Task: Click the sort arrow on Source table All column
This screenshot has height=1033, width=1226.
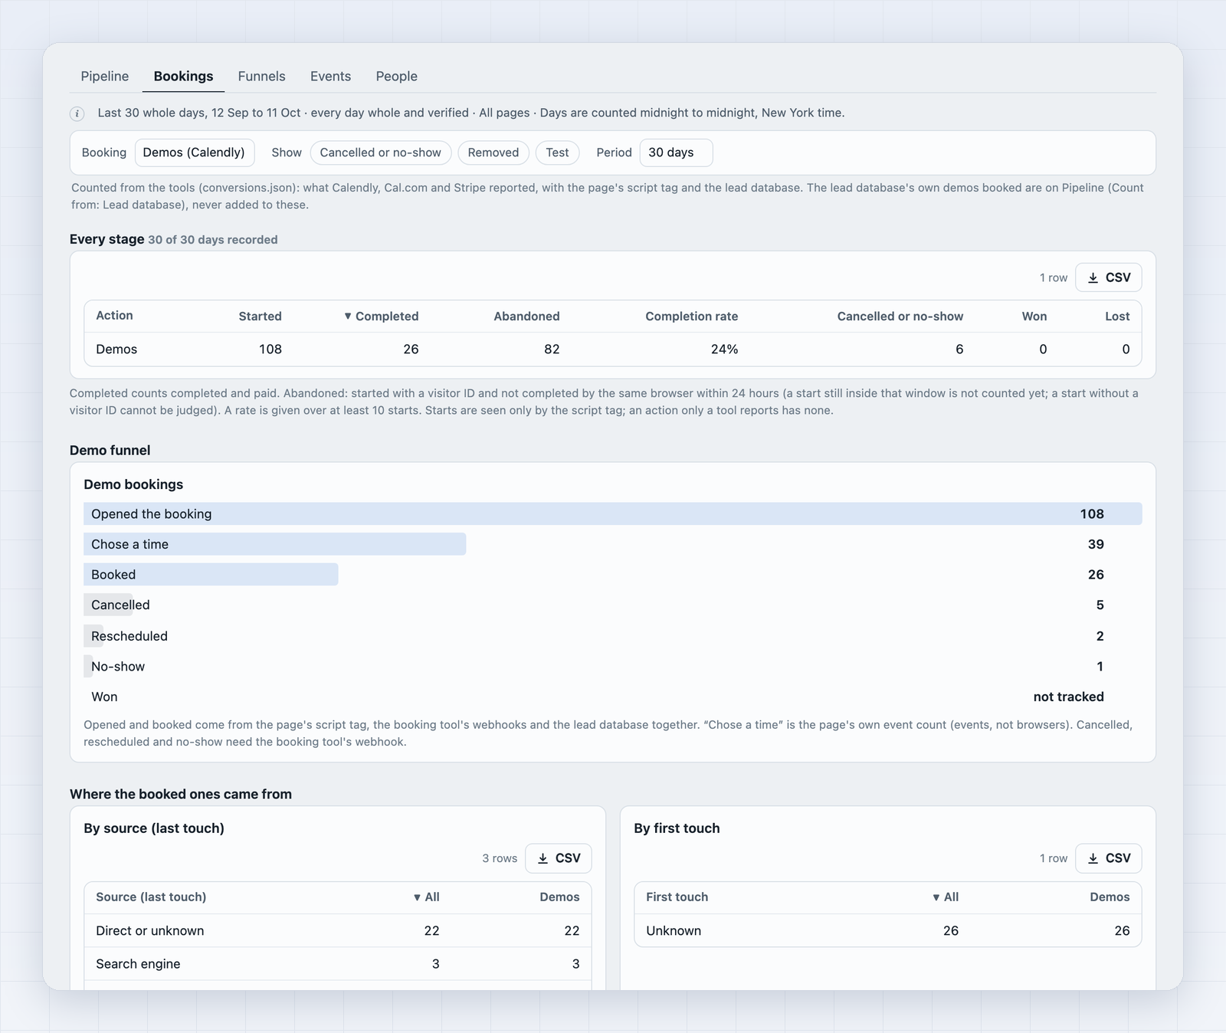Action: click(417, 897)
